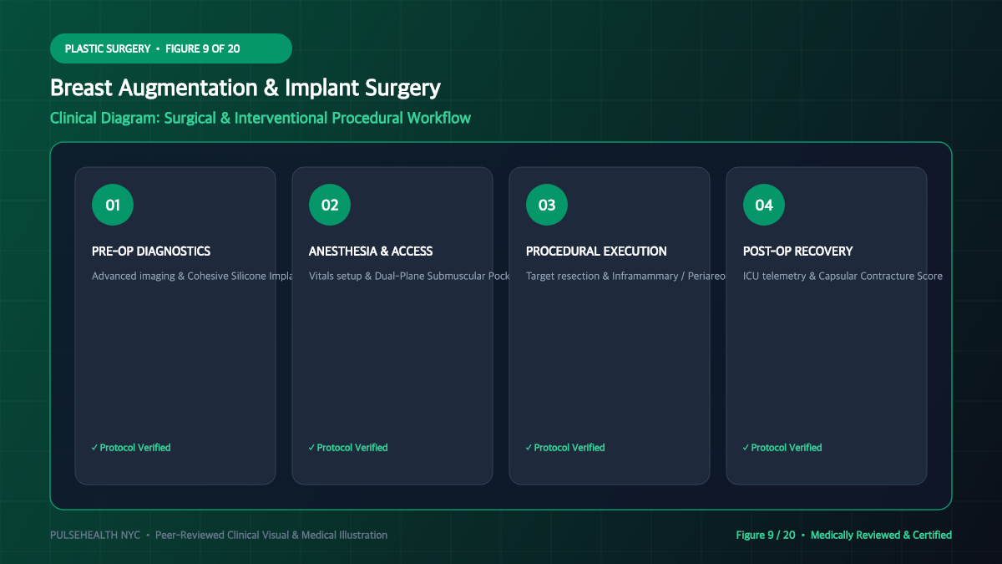This screenshot has height=564, width=1002.
Task: Select the POST-OP RECOVERY heading
Action: [798, 251]
